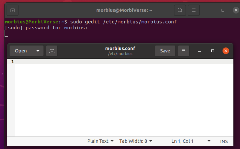Expand the recent files arrow beside Open

point(38,51)
